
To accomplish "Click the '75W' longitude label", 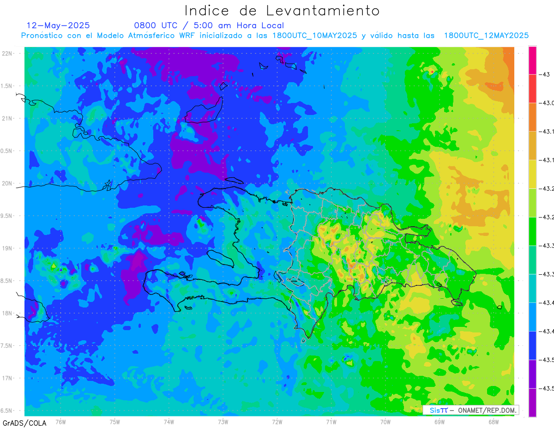I will pyautogui.click(x=115, y=422).
